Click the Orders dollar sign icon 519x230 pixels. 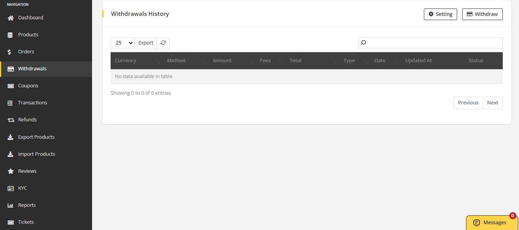click(10, 52)
